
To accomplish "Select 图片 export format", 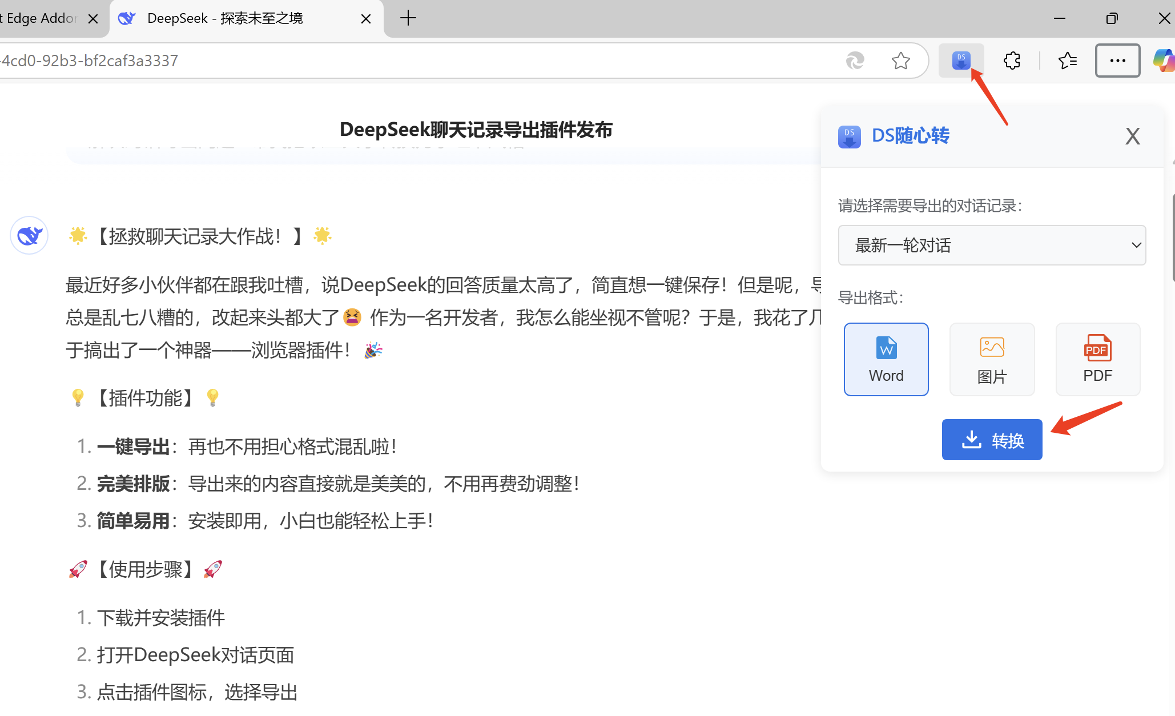I will 992,359.
